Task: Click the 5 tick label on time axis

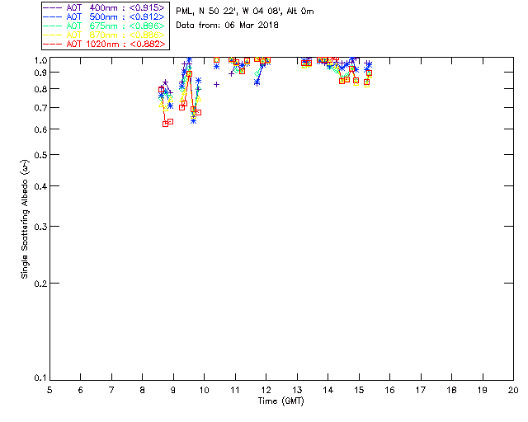Action: pyautogui.click(x=49, y=389)
